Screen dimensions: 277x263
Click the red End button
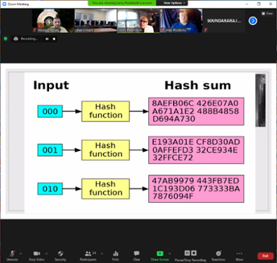point(265,256)
